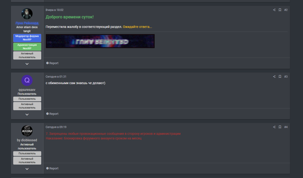Expand qqsuresaxv's user details chevron
Image resolution: width=303 pixels, height=178 pixels.
(x=27, y=114)
